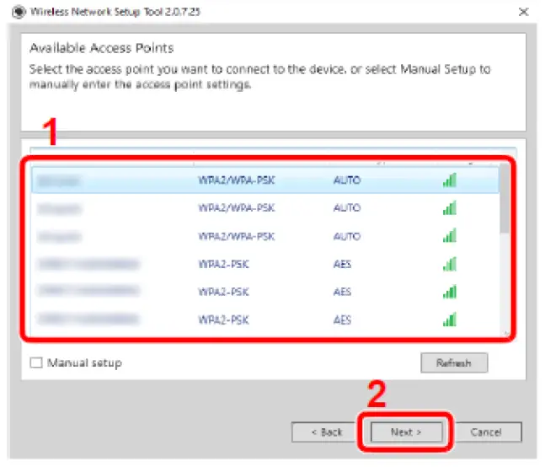Enable the Manual setup checkbox

click(x=36, y=362)
